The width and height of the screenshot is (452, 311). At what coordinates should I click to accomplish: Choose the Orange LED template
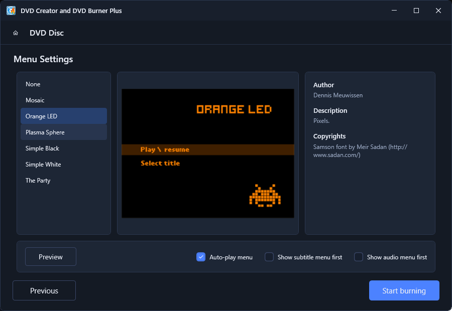64,116
